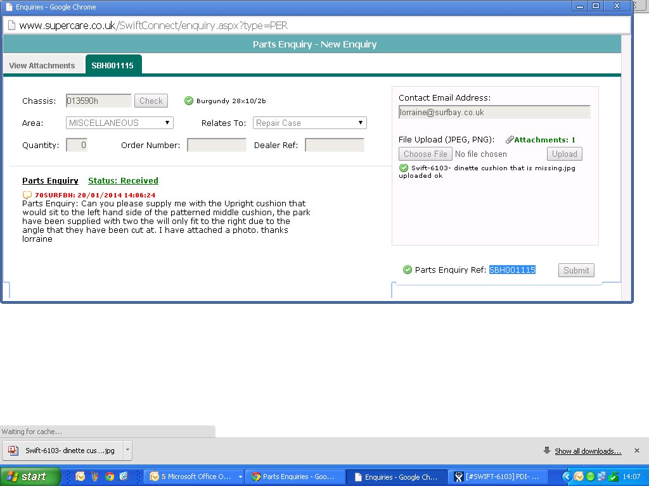This screenshot has width=649, height=486.
Task: Minimize the Enquiries Chrome window
Action: [579, 6]
